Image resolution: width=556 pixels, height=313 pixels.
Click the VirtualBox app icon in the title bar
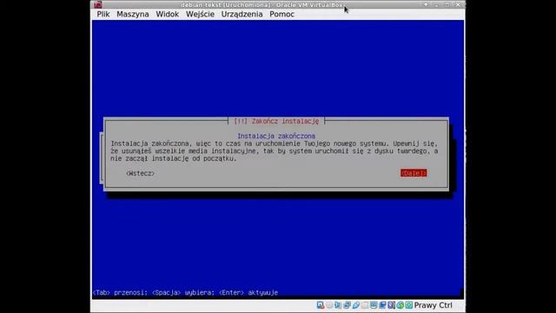[x=98, y=4]
